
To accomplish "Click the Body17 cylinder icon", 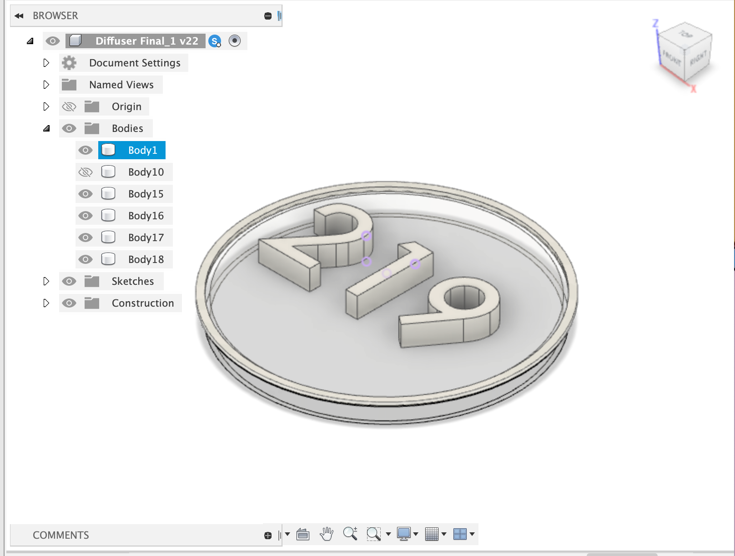I will click(108, 238).
